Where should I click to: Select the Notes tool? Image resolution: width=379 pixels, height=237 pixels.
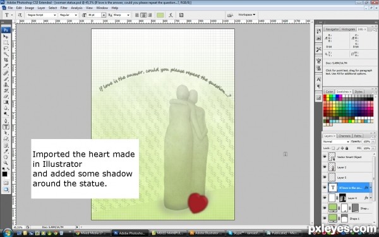[6, 145]
